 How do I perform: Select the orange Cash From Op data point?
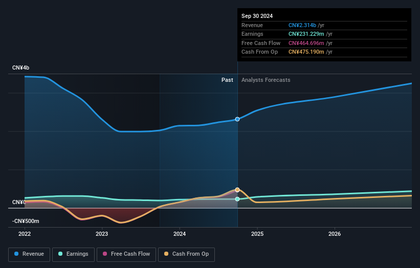(237, 190)
